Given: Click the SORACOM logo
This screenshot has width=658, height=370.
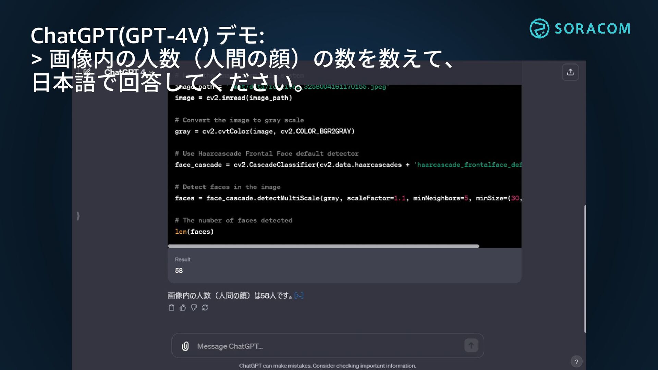Looking at the screenshot, I should (580, 28).
